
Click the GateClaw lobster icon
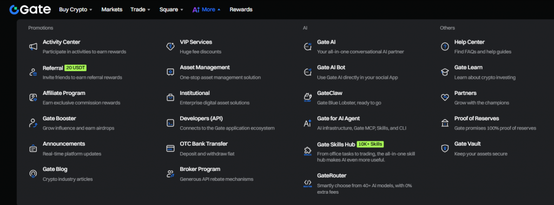[x=307, y=98]
